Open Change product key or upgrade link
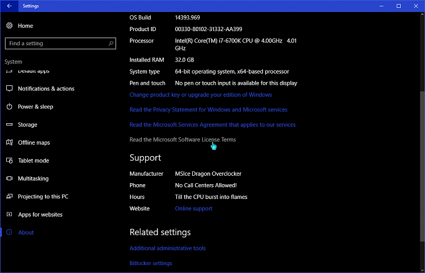Image resolution: width=425 pixels, height=273 pixels. coord(201,94)
